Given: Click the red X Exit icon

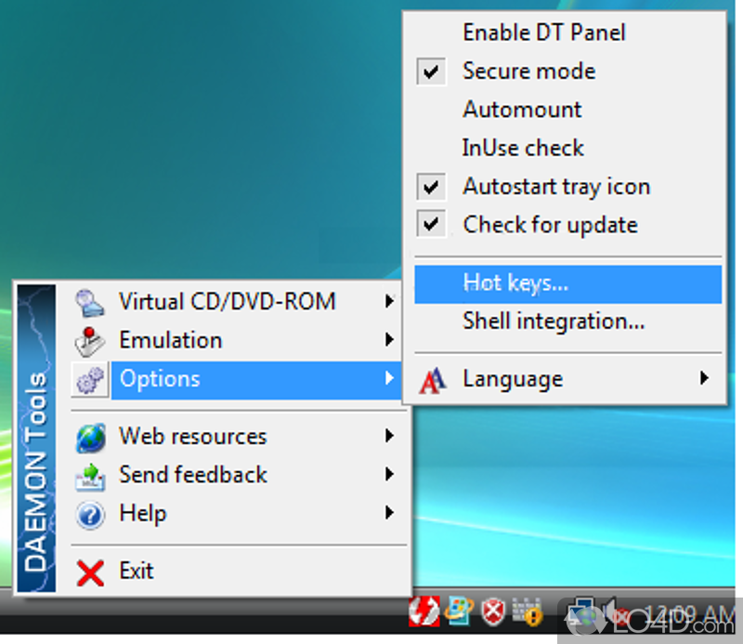Looking at the screenshot, I should coord(90,572).
